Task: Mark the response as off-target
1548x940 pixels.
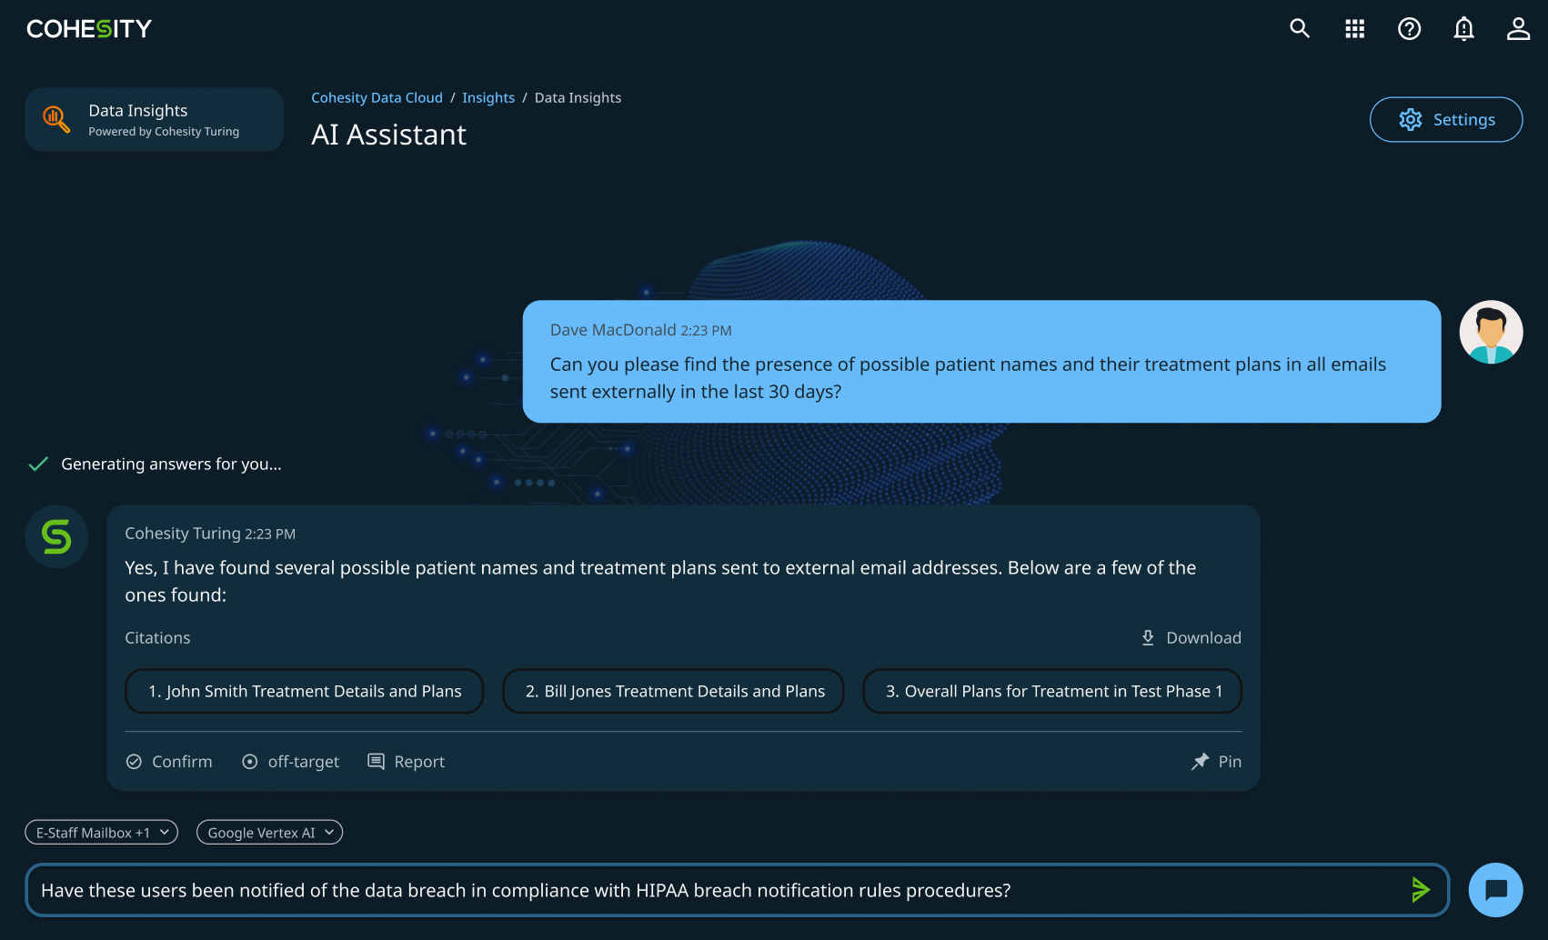Action: point(291,761)
